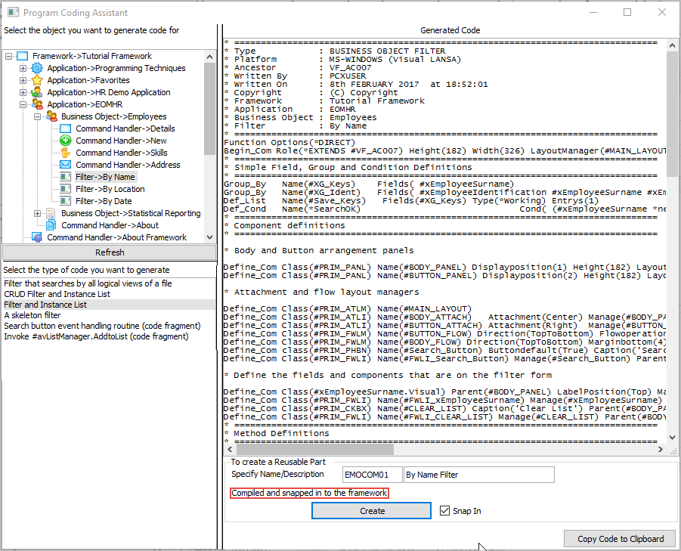681x551 pixels.
Task: Select Command Handler->Skills tree item
Action: click(x=121, y=153)
